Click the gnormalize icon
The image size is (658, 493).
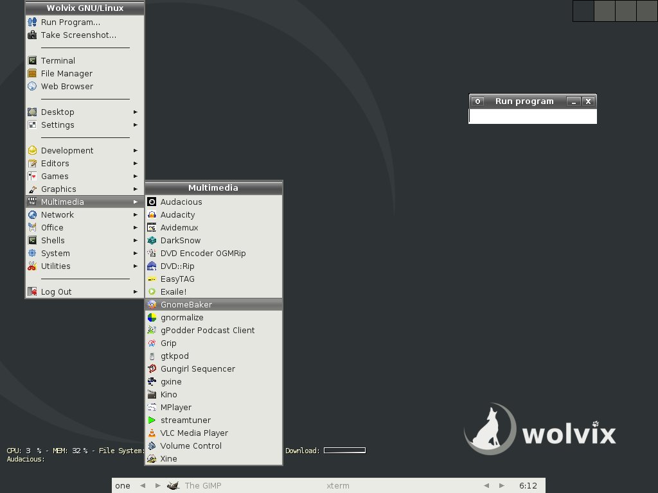pyautogui.click(x=152, y=317)
